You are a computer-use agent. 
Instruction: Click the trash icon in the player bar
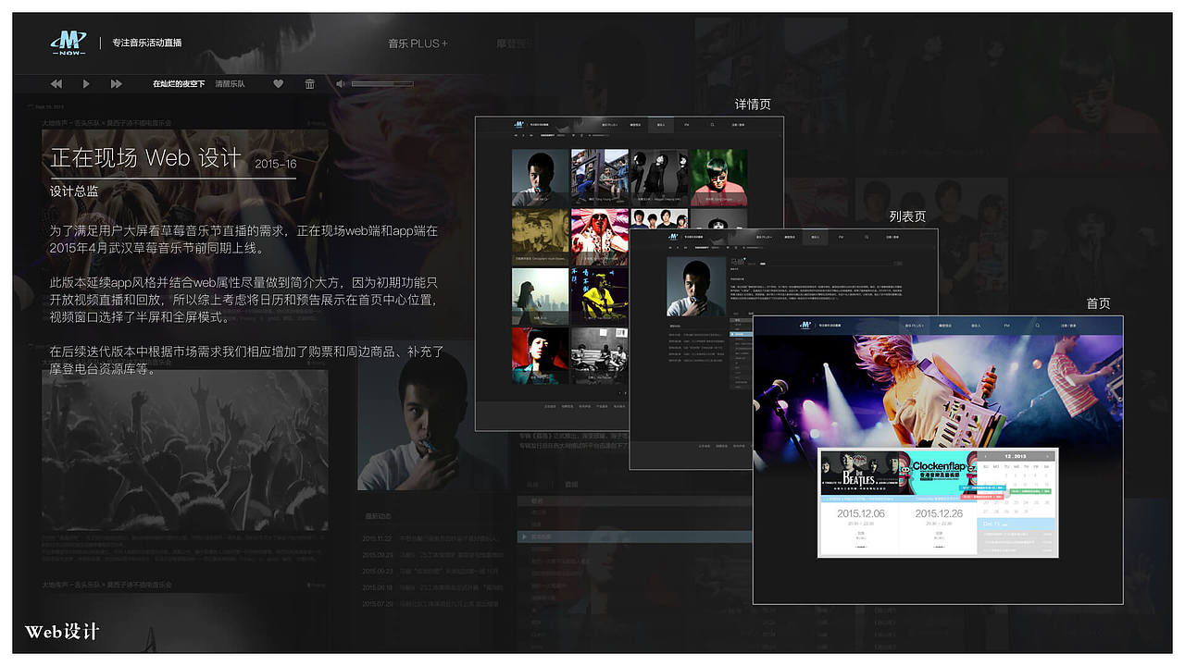(310, 83)
